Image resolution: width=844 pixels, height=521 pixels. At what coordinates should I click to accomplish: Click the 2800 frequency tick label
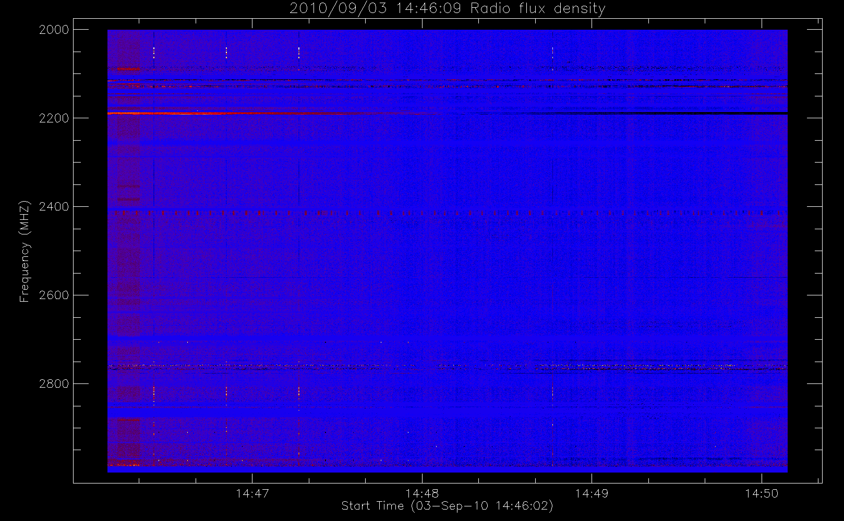click(54, 384)
